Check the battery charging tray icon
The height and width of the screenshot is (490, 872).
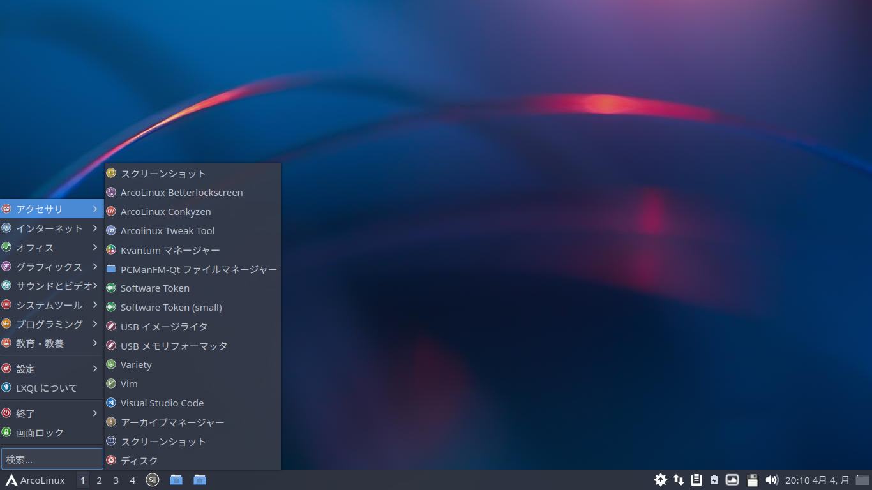point(714,480)
